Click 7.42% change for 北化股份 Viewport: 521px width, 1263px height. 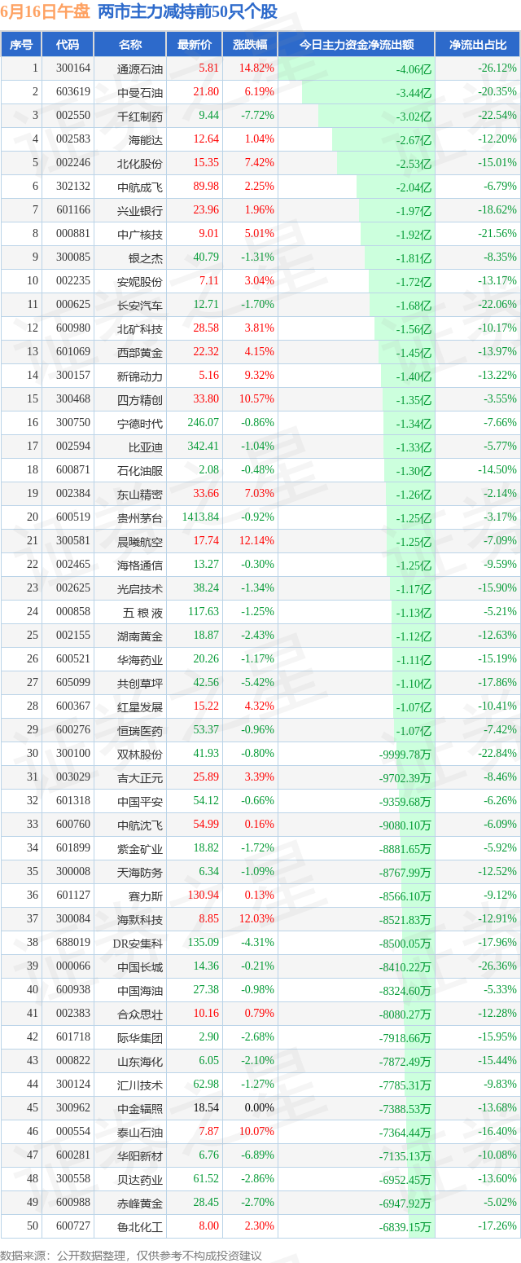coord(259,163)
